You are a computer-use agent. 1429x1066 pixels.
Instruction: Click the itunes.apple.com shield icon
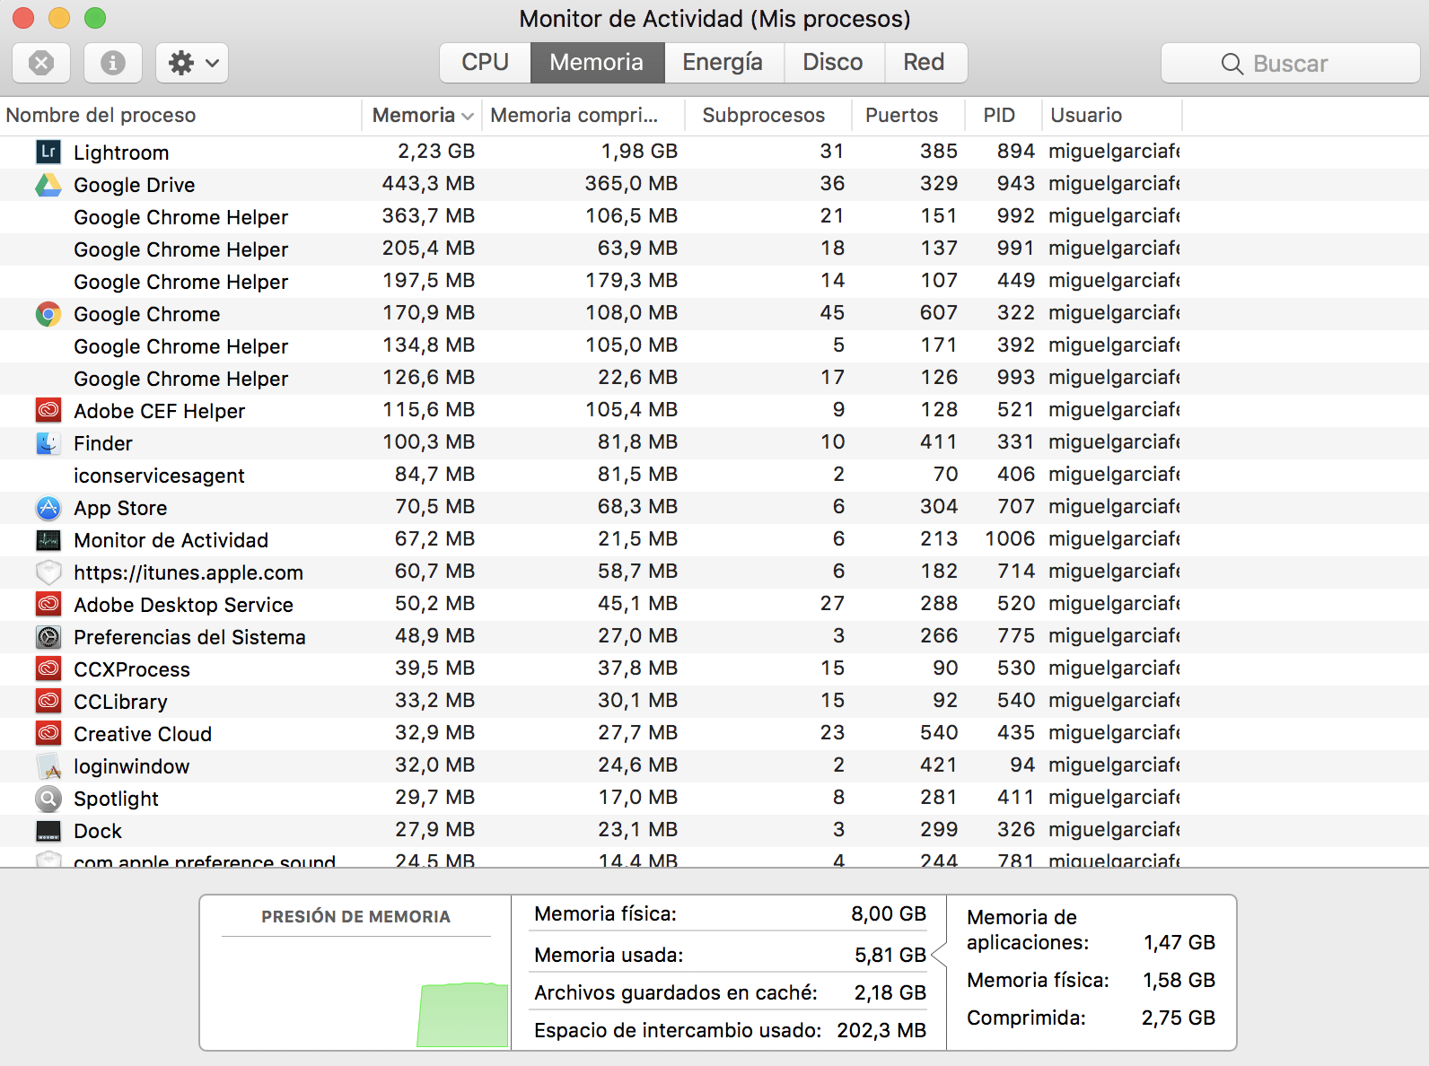(48, 572)
